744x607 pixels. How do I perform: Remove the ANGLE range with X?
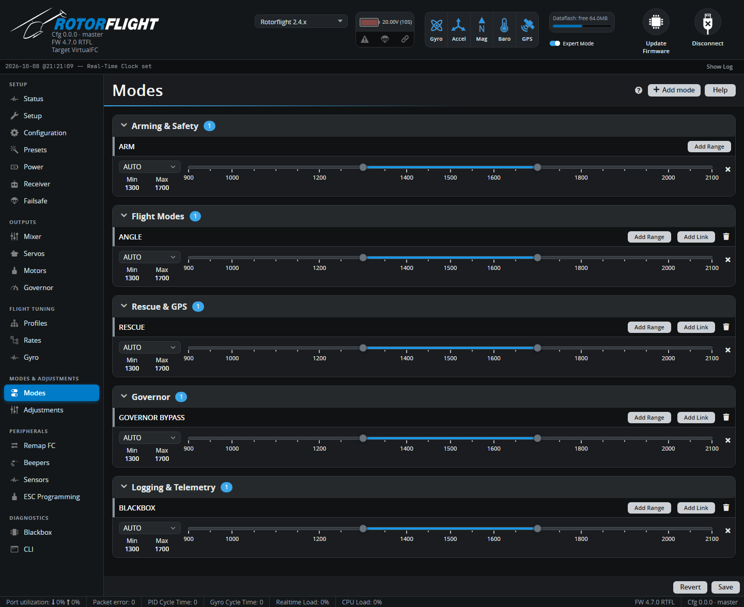(x=728, y=260)
